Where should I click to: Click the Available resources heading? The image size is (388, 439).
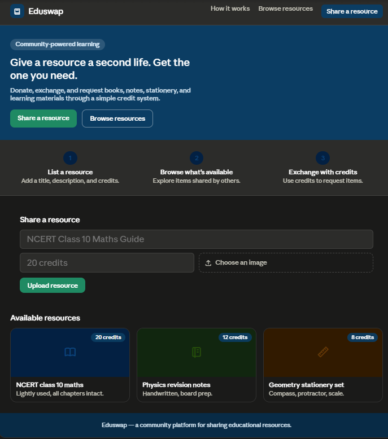pyautogui.click(x=45, y=318)
